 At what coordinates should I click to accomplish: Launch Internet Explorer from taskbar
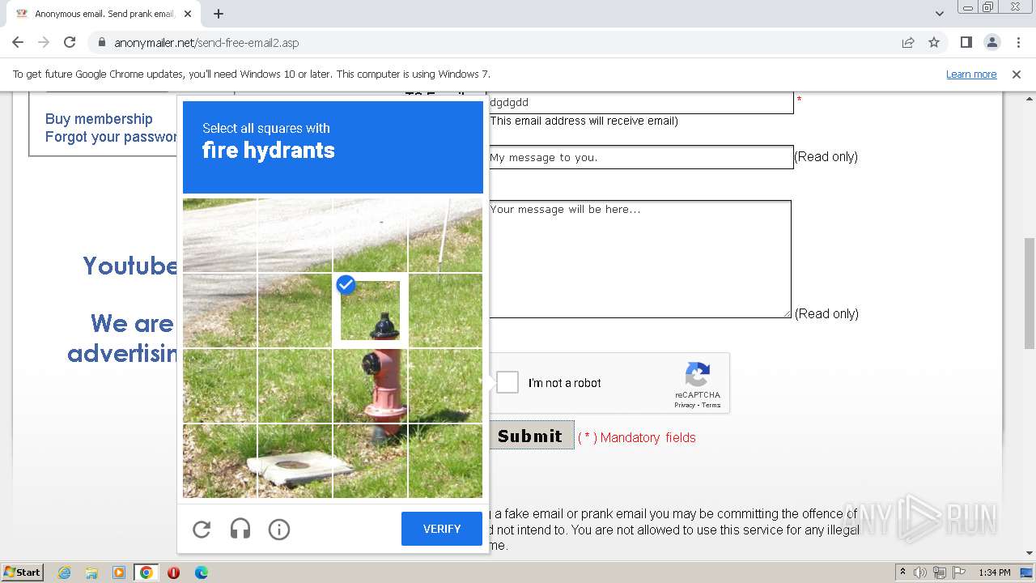64,572
